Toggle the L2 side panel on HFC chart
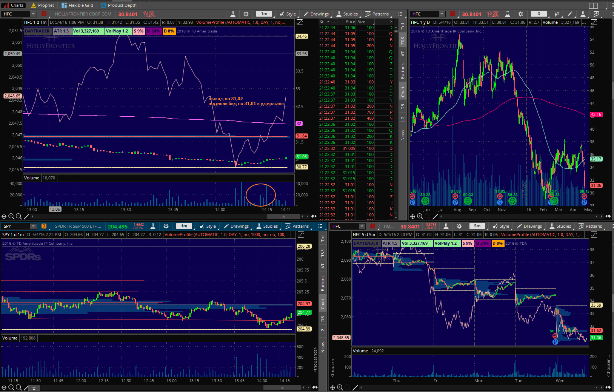Screen dimensions: 614x392 click(x=403, y=119)
